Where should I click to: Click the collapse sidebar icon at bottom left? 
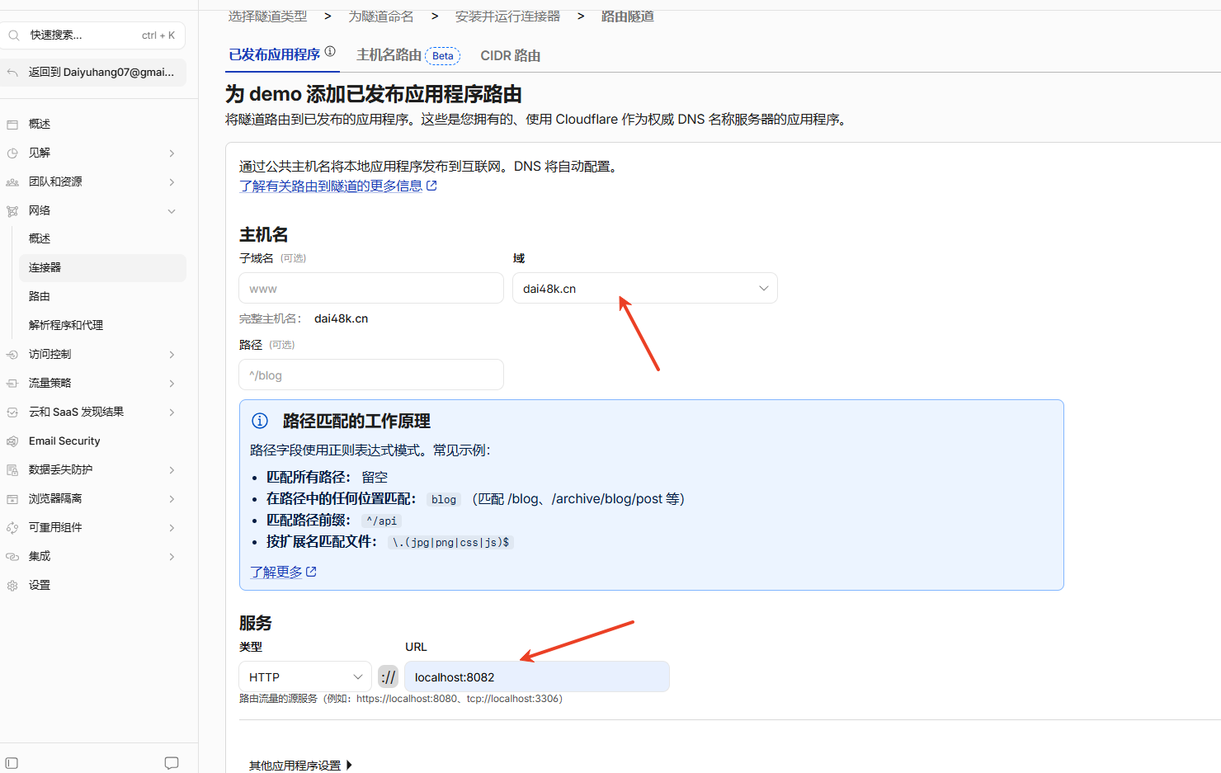point(12,763)
